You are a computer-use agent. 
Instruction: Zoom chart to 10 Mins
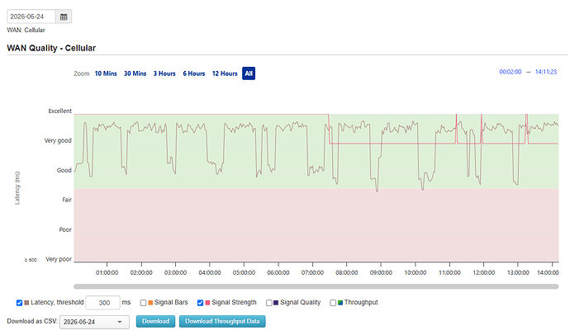(106, 73)
